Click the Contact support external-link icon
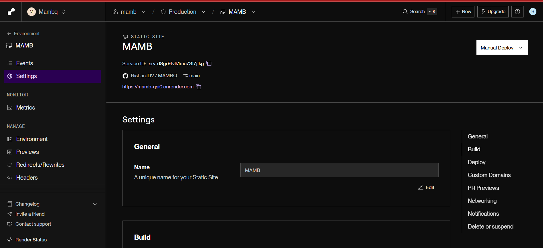Screen dimensions: 543x248 [x=10, y=224]
